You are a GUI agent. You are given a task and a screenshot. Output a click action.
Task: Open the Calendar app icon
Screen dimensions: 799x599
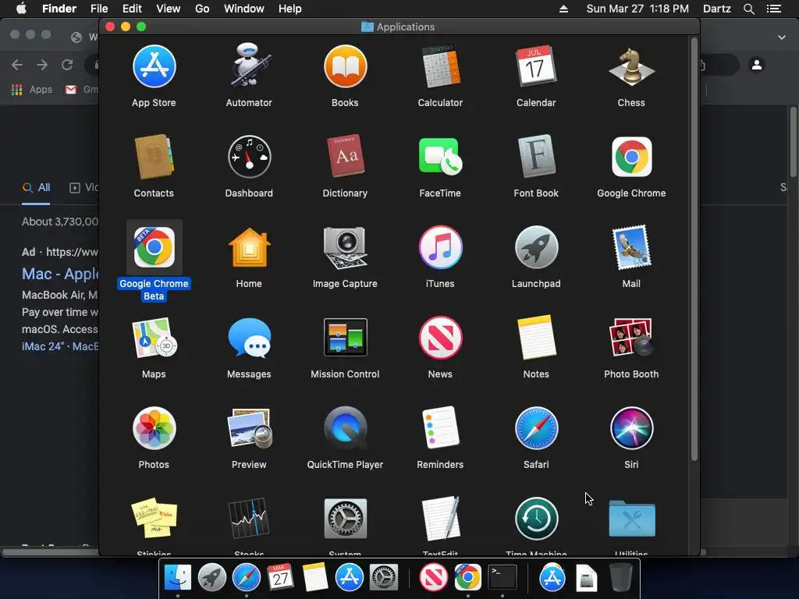point(536,67)
